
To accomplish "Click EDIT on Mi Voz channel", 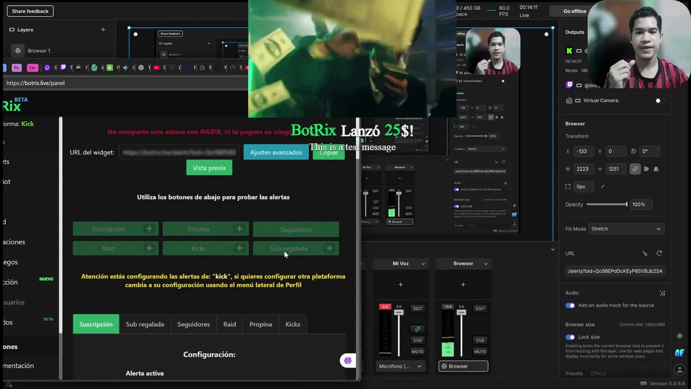I will pos(418,308).
